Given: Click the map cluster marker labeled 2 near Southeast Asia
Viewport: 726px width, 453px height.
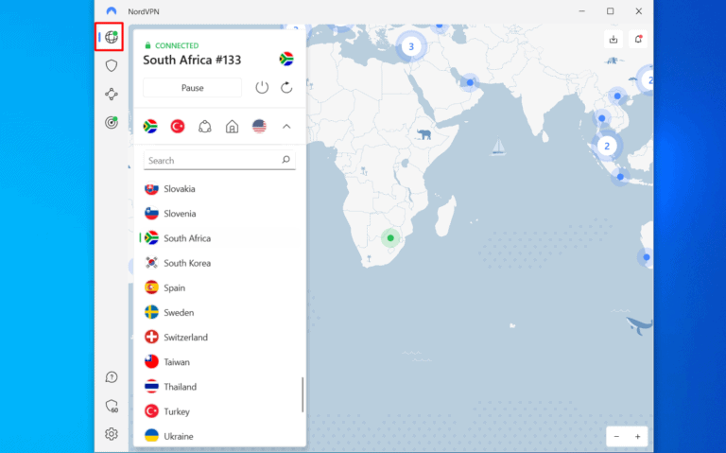Looking at the screenshot, I should 607,147.
